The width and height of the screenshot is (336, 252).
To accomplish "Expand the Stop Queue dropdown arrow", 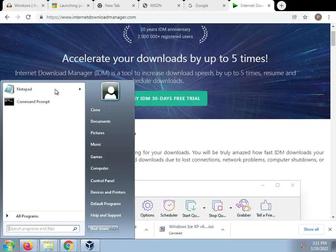I will click(231, 208).
